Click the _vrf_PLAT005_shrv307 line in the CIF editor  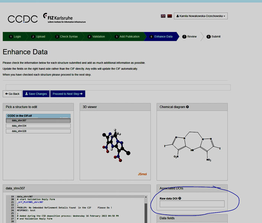pos(30,202)
